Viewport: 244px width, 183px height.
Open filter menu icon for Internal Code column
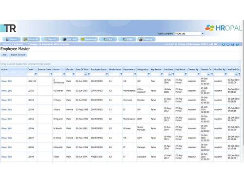point(51,74)
